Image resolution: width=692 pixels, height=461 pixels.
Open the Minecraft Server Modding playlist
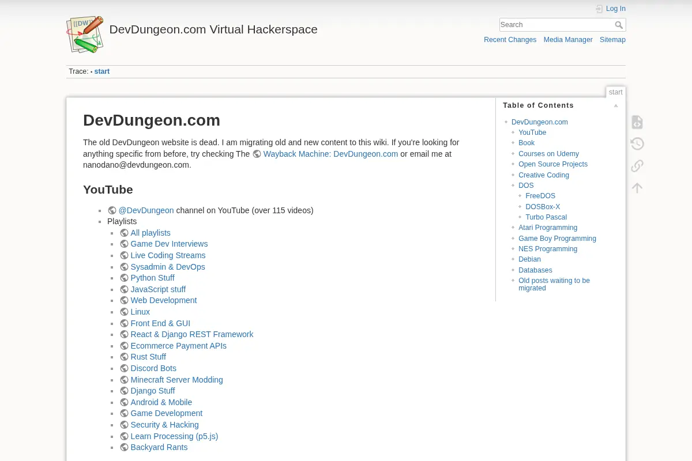coord(176,380)
